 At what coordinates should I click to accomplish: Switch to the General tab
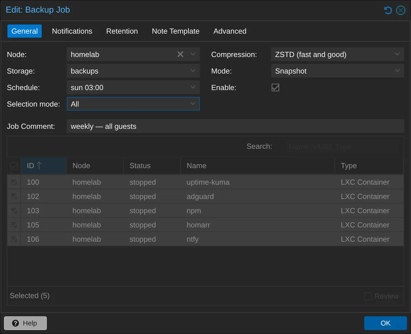24,31
